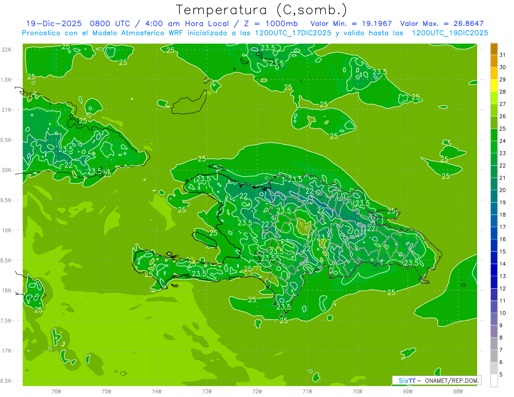Click the 31 value on the color scale
This screenshot has height=397, width=514.
click(x=503, y=55)
